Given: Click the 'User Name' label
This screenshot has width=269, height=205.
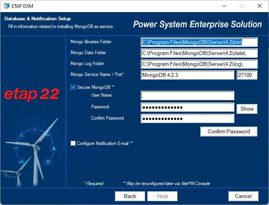Looking at the screenshot, I should pos(101,95).
